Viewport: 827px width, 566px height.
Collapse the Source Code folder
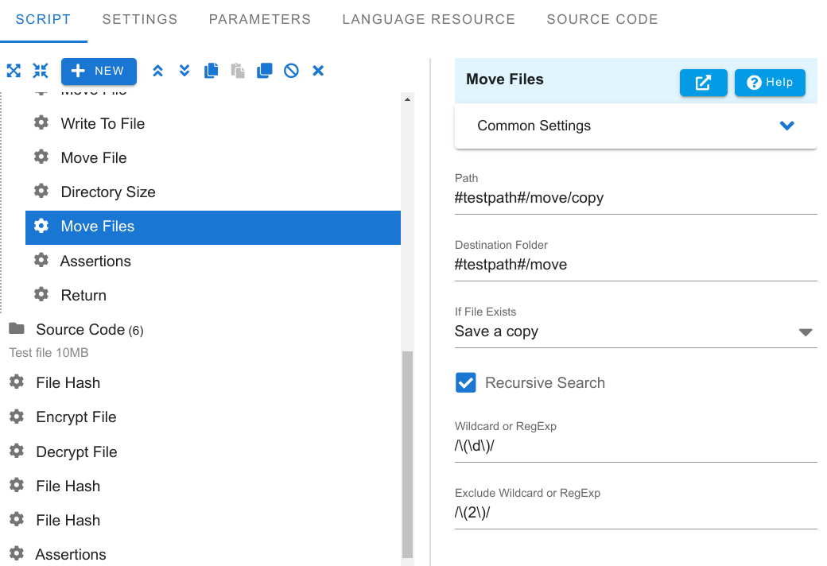click(17, 329)
